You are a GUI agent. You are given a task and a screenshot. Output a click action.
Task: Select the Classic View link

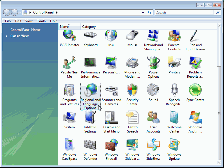[x=20, y=36]
